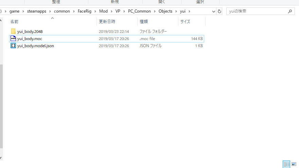This screenshot has height=168, width=299.
Task: Navigate to Objects in breadcrumb
Action: point(165,11)
